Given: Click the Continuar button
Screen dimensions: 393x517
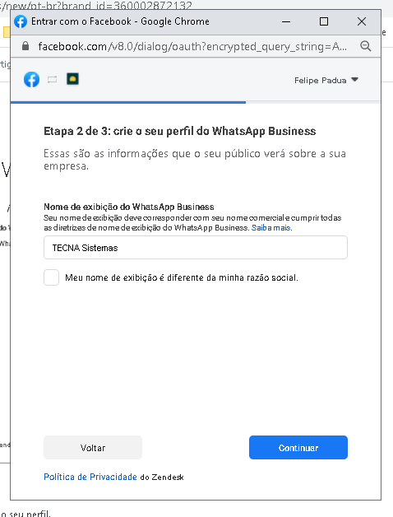Looking at the screenshot, I should tap(298, 447).
